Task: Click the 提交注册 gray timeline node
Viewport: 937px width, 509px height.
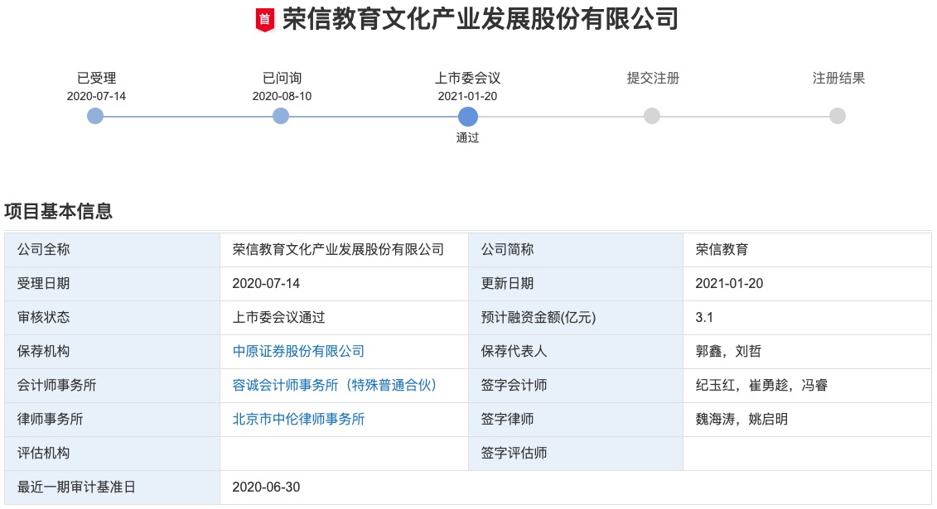Action: (652, 116)
